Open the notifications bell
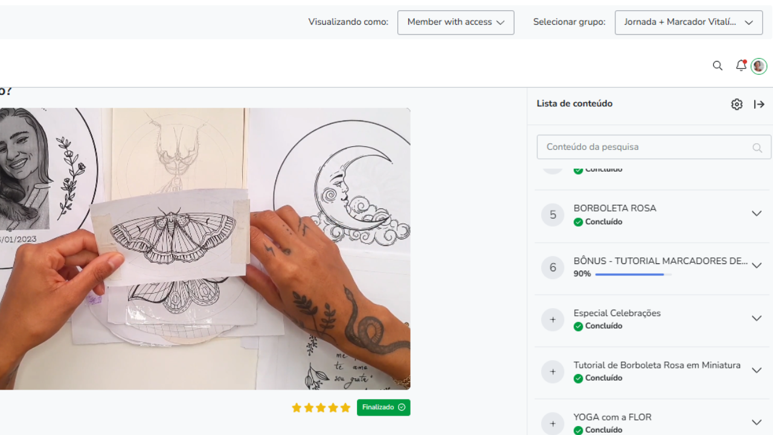Image resolution: width=773 pixels, height=435 pixels. pos(740,66)
